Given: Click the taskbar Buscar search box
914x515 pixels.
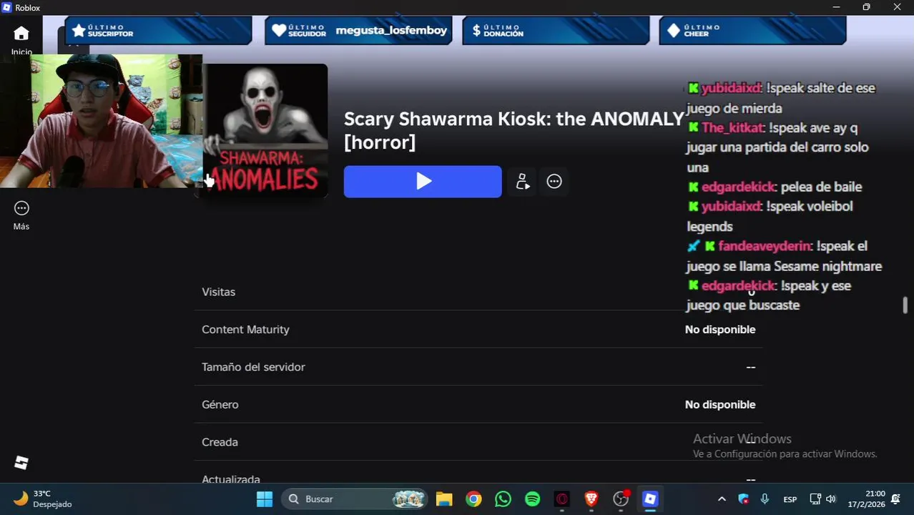Looking at the screenshot, I should pyautogui.click(x=355, y=499).
